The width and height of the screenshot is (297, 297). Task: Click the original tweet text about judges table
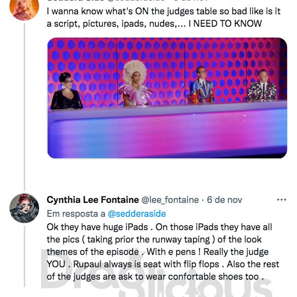163,17
